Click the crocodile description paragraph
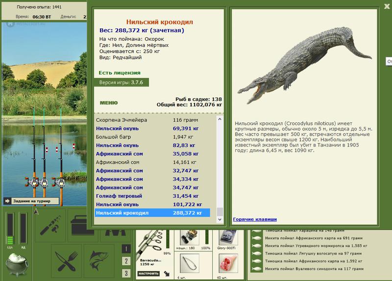 pyautogui.click(x=303, y=137)
